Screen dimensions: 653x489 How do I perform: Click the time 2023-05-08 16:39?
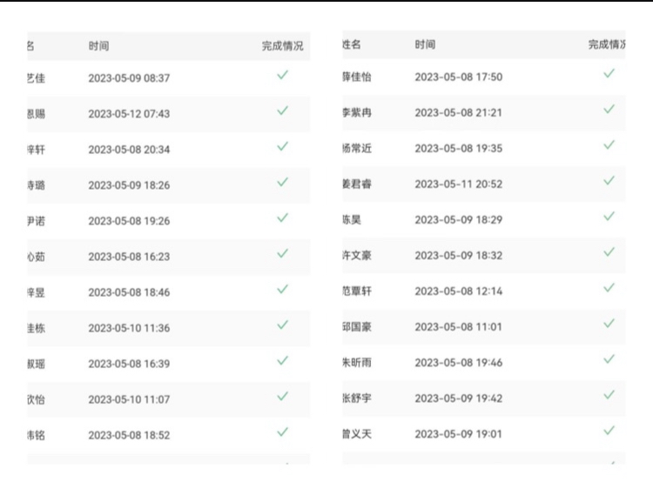tap(129, 365)
